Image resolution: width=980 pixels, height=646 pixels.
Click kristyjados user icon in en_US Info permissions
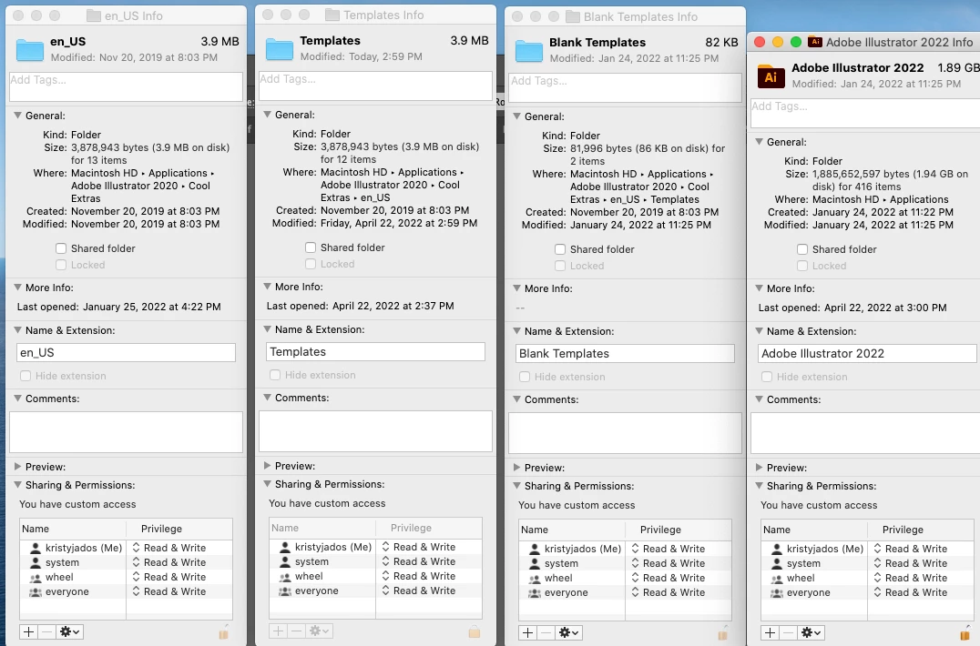[35, 548]
